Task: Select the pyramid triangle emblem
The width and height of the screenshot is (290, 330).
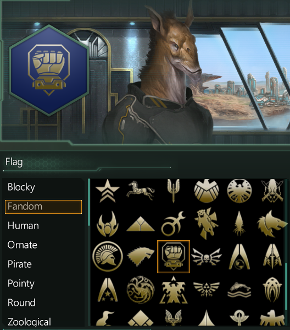Action: 141,224
